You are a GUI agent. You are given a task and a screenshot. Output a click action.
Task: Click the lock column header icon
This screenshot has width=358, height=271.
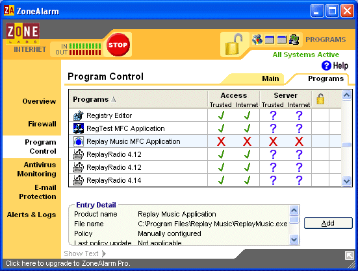click(x=320, y=99)
